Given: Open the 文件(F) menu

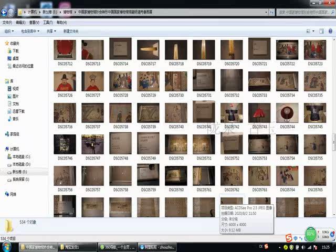Looking at the screenshot, I should point(7,23).
